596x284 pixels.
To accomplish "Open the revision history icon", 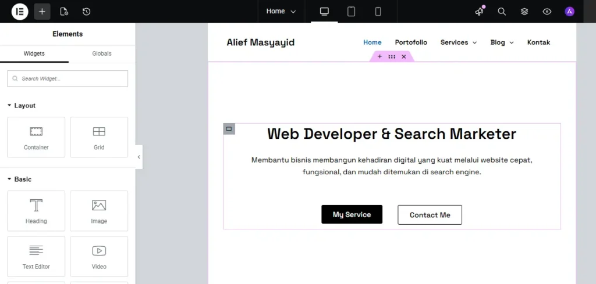I will point(86,12).
